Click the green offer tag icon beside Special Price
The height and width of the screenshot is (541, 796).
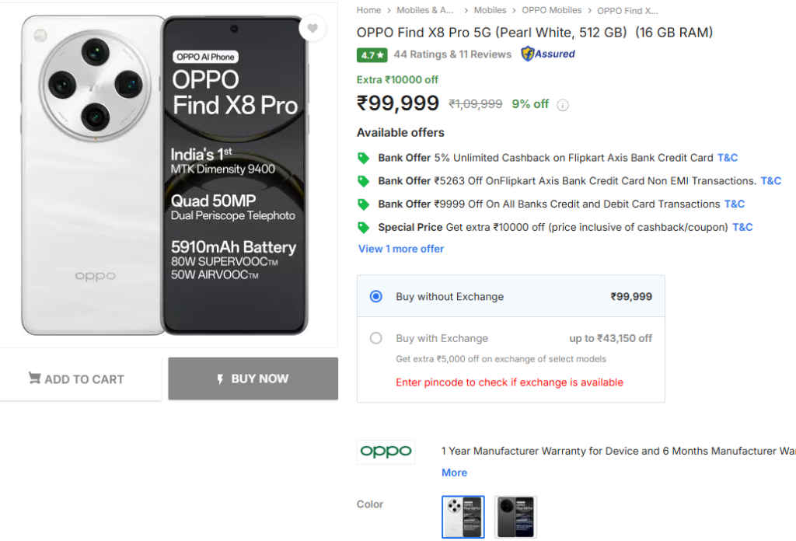coord(362,227)
